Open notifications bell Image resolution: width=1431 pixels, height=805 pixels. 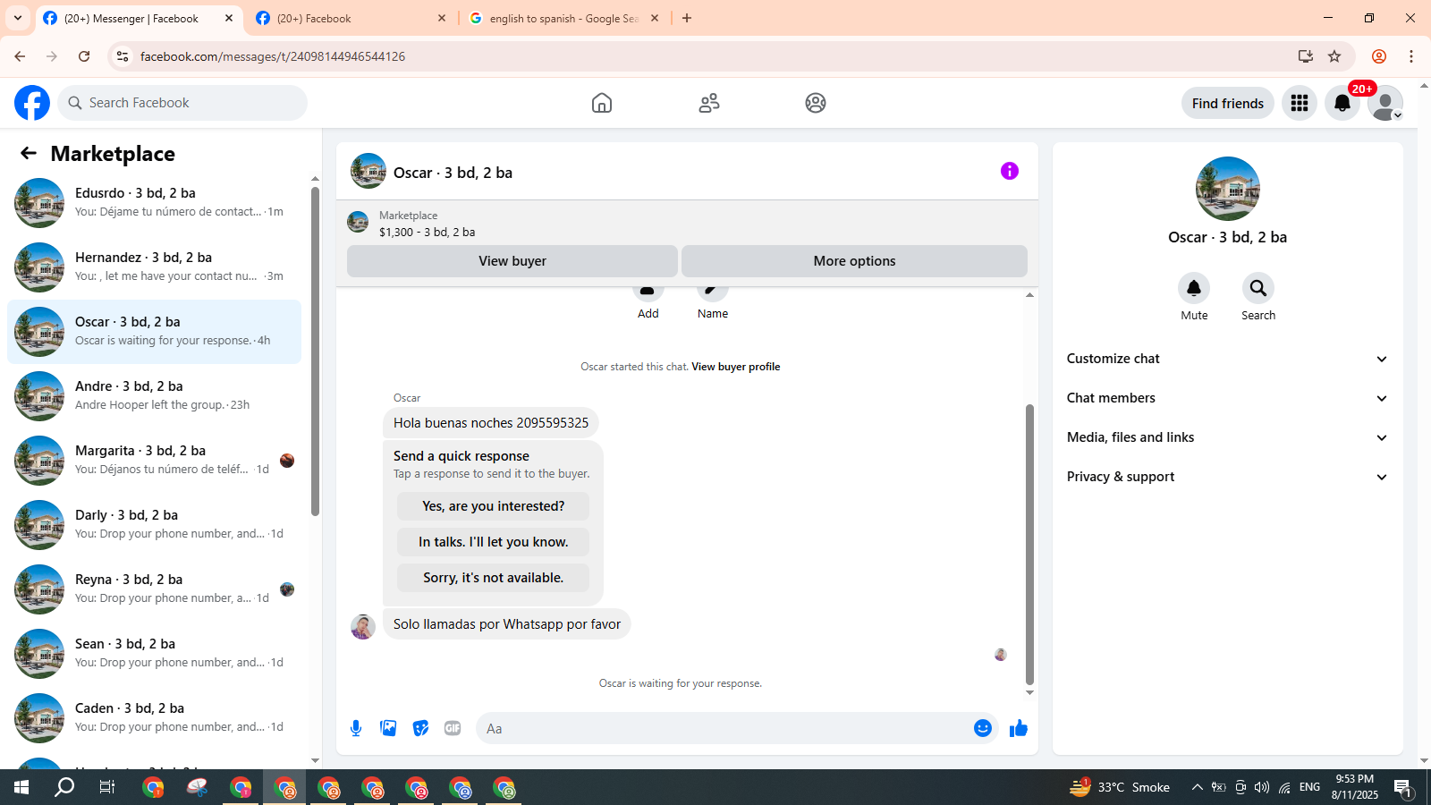coord(1342,103)
